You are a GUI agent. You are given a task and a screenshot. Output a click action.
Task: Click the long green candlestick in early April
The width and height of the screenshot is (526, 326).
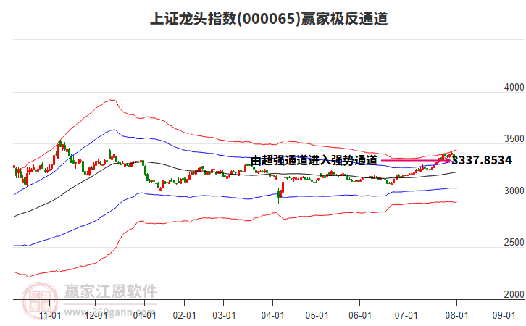pyautogui.click(x=278, y=196)
